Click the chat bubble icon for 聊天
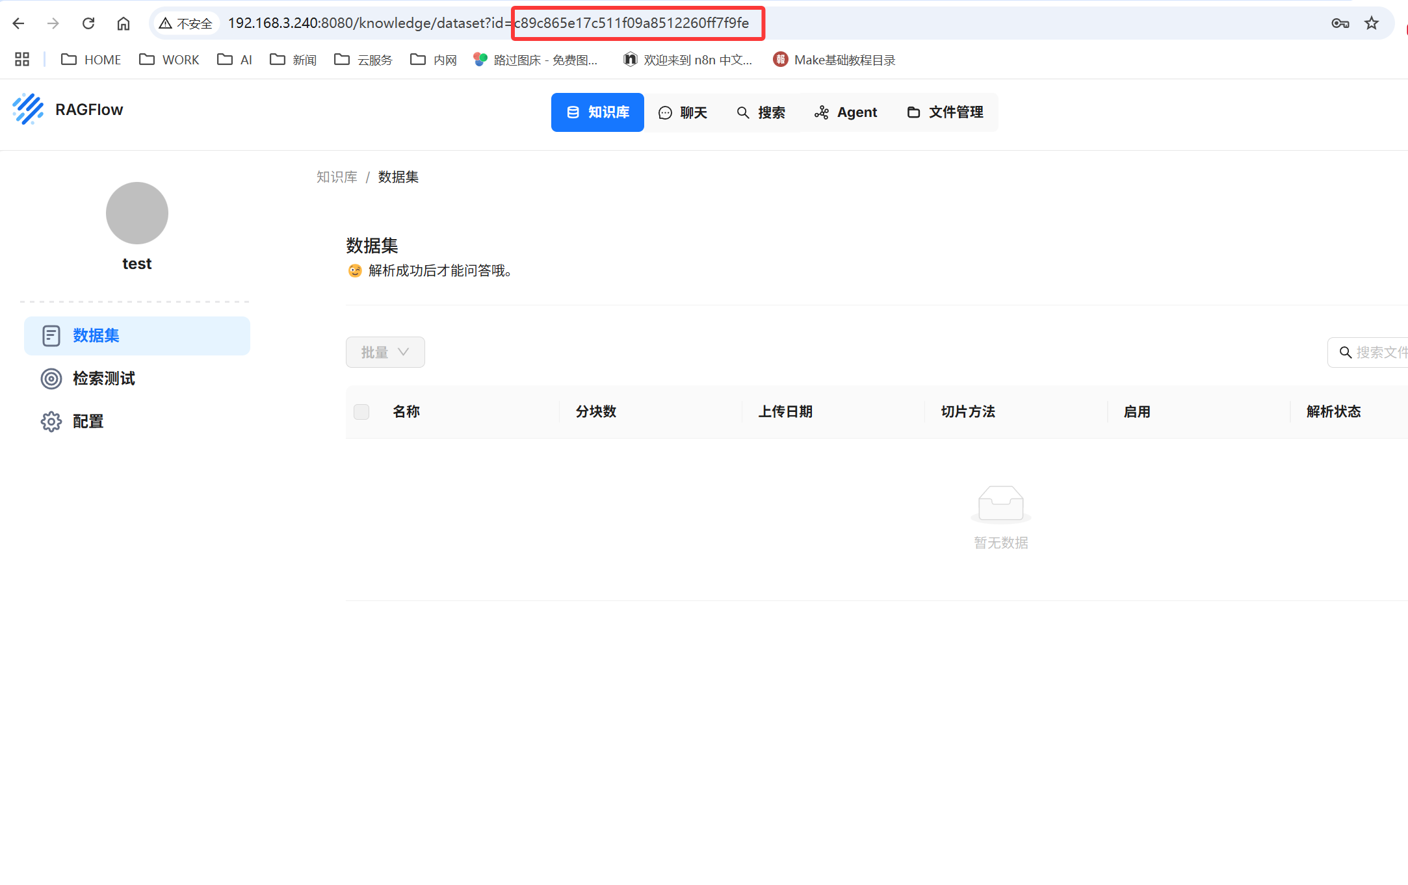The image size is (1408, 885). 664,112
